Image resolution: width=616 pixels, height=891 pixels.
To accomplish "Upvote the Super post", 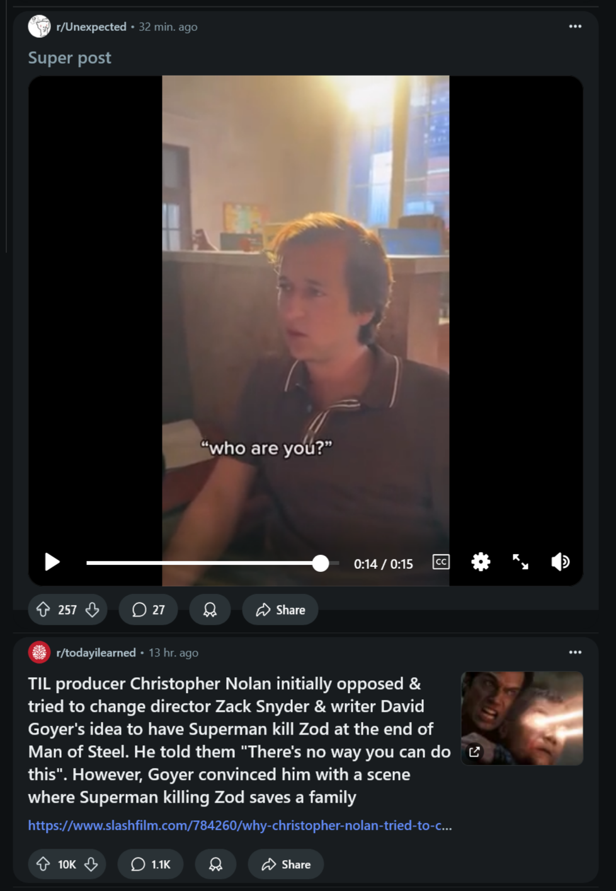I will pos(43,610).
